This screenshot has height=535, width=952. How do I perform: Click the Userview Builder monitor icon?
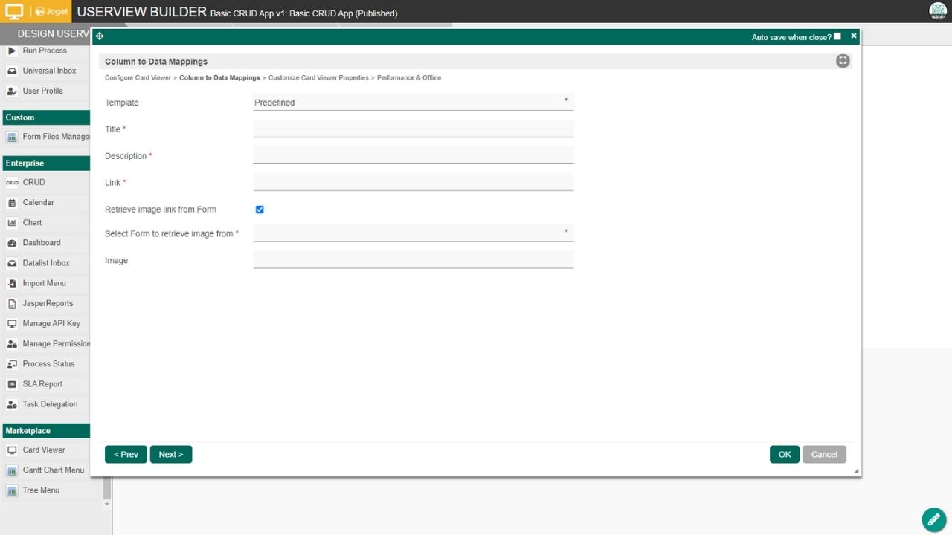14,11
